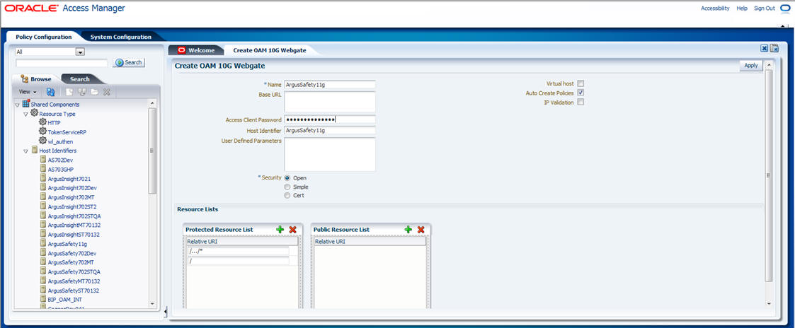Click the ArgusInsight7021 document icon
The height and width of the screenshot is (328, 795).
click(43, 179)
